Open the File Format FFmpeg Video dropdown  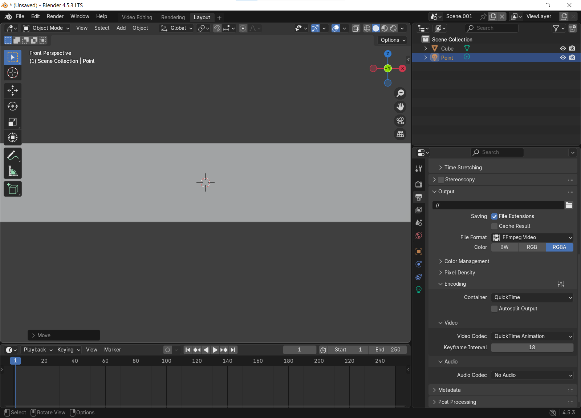click(x=532, y=237)
